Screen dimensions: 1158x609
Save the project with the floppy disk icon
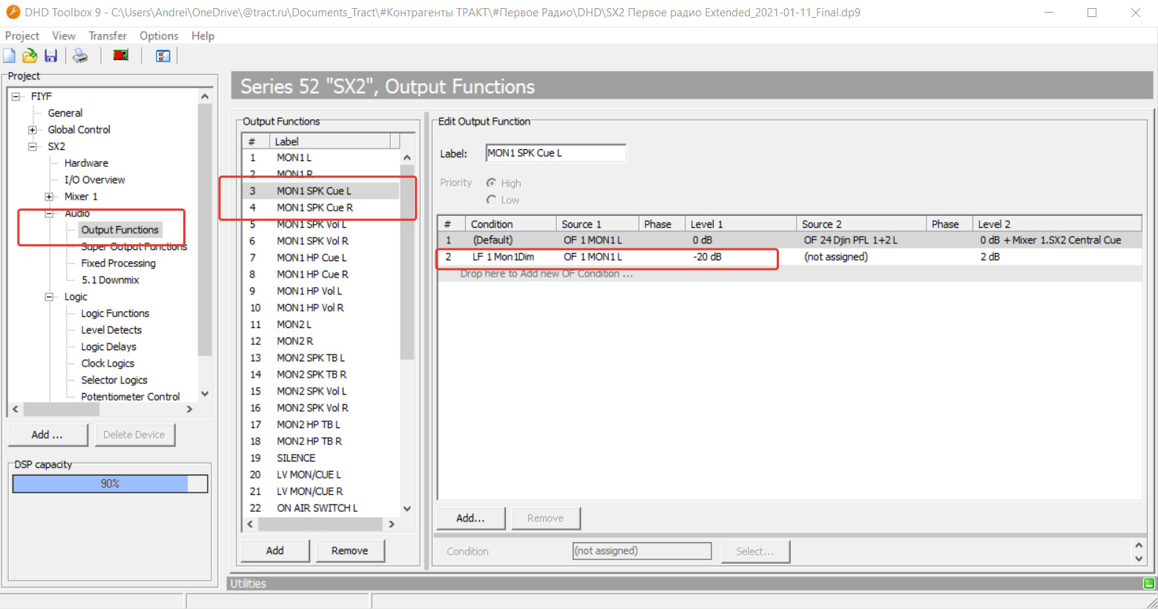[50, 56]
